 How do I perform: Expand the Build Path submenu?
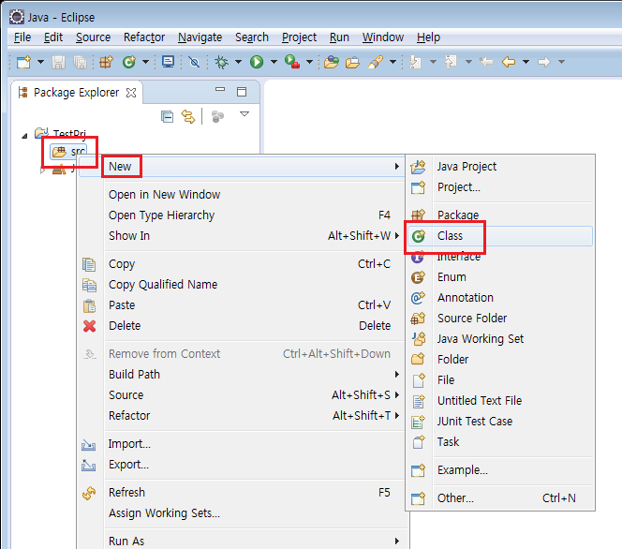pyautogui.click(x=242, y=375)
